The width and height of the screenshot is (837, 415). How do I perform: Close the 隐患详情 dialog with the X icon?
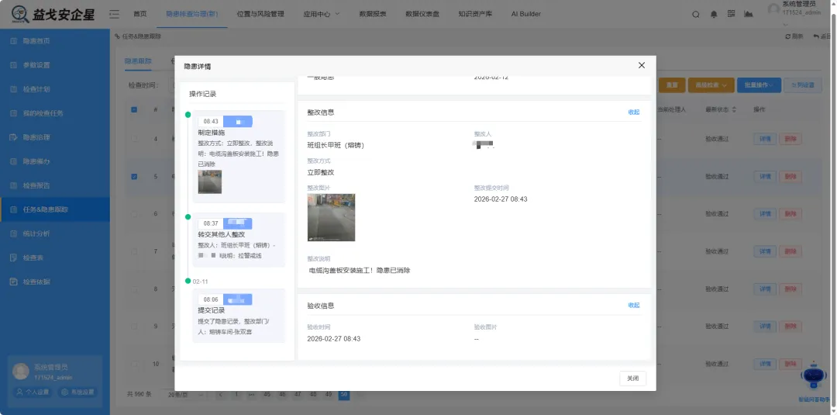click(642, 65)
